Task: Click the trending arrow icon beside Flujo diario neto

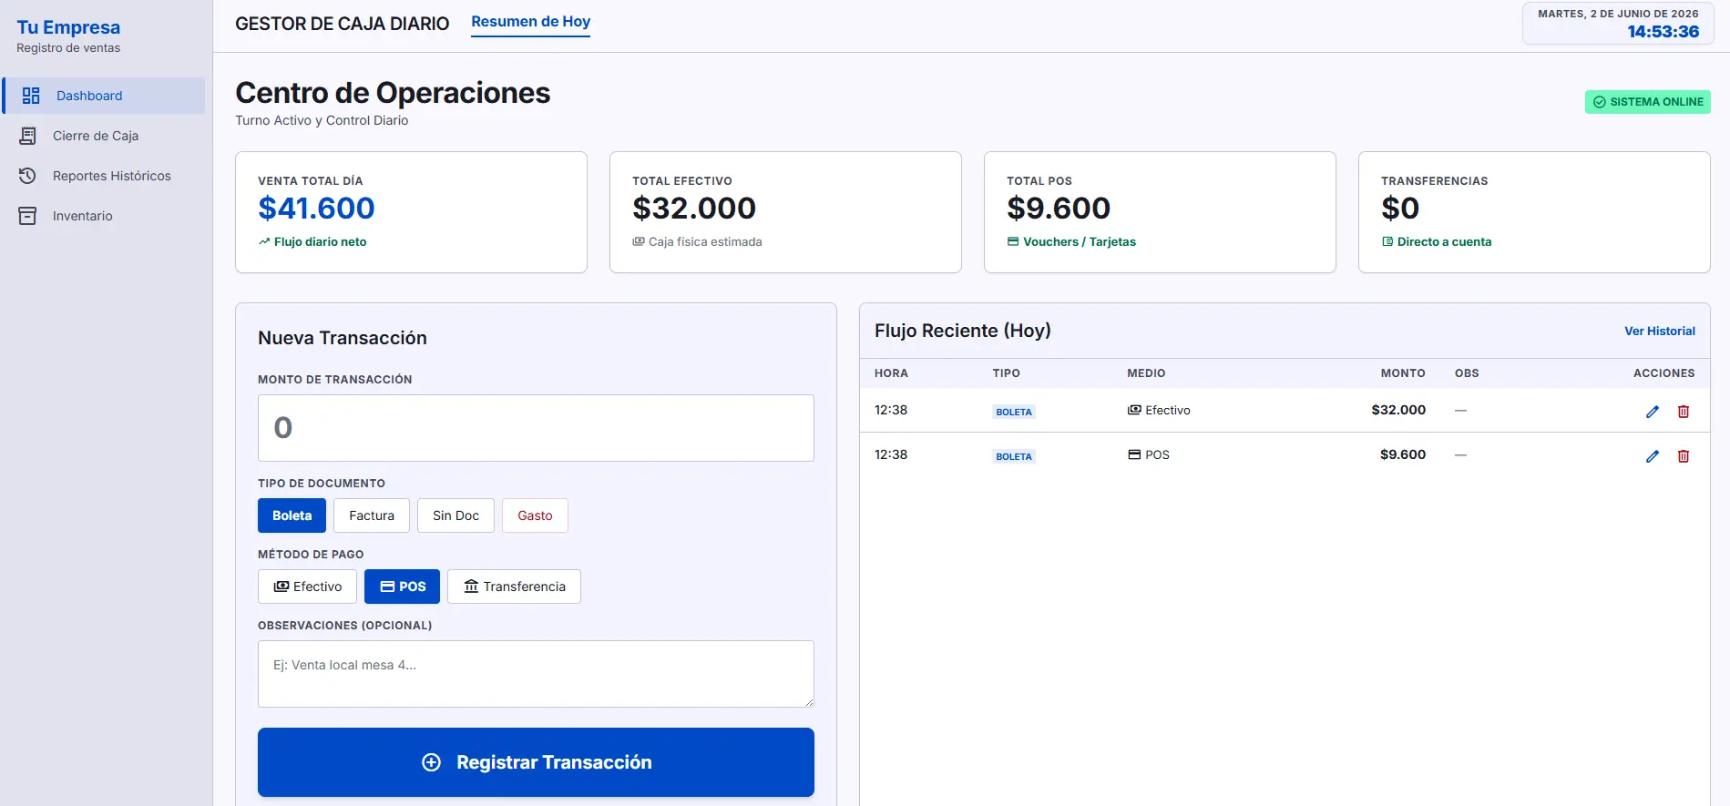Action: 264,241
